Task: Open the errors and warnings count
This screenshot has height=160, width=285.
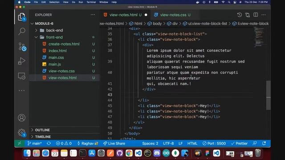Action: (x=64, y=144)
